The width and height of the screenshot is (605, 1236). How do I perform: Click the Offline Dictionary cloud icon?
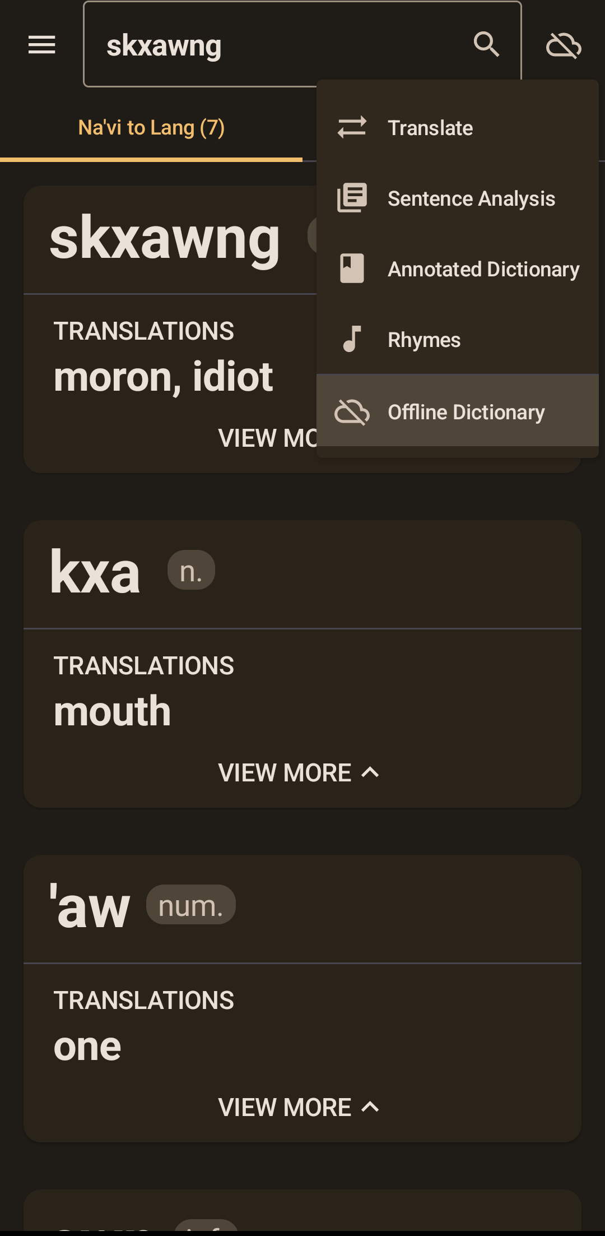[x=352, y=412]
